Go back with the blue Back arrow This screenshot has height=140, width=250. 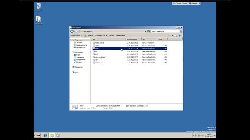72,31
